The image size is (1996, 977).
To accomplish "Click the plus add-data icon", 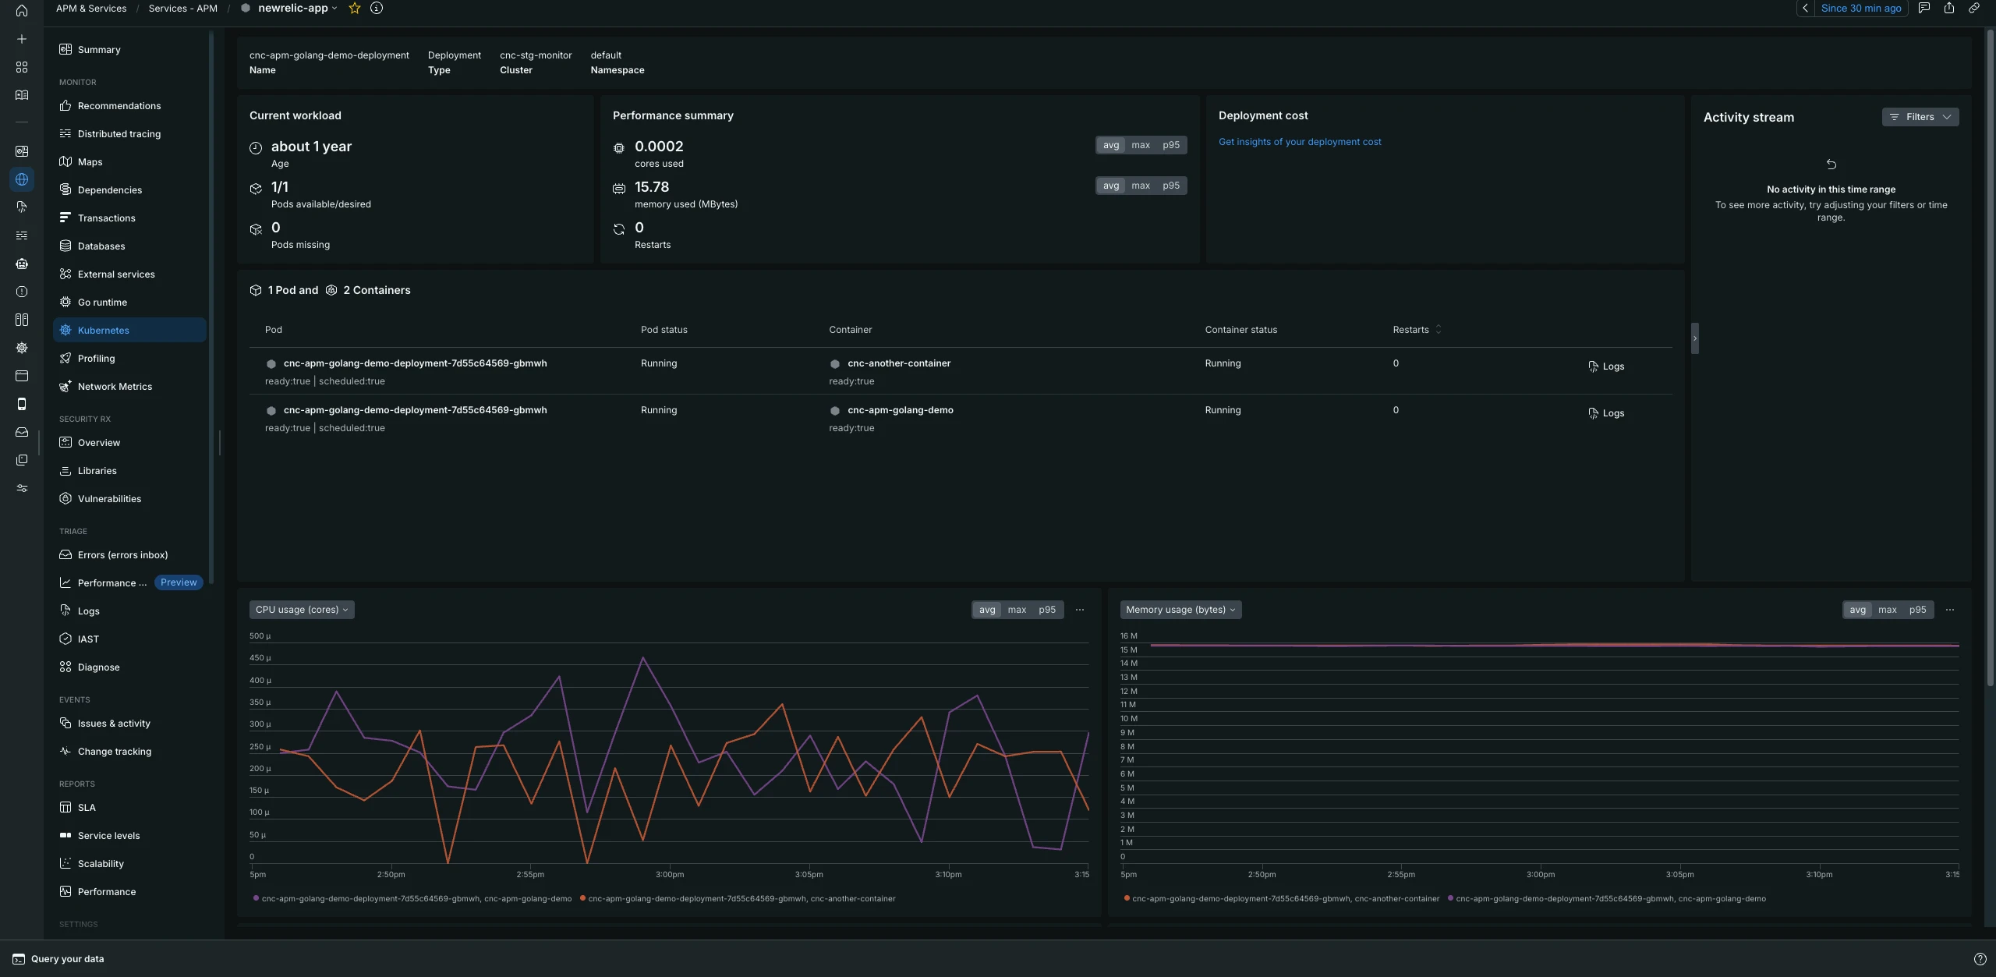I will click(x=22, y=39).
